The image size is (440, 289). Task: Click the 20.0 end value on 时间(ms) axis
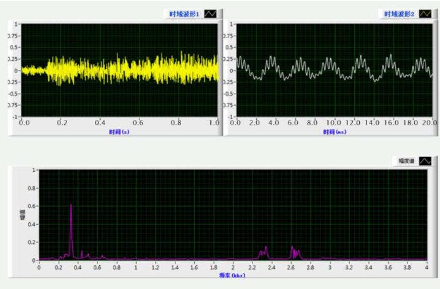tap(430, 123)
